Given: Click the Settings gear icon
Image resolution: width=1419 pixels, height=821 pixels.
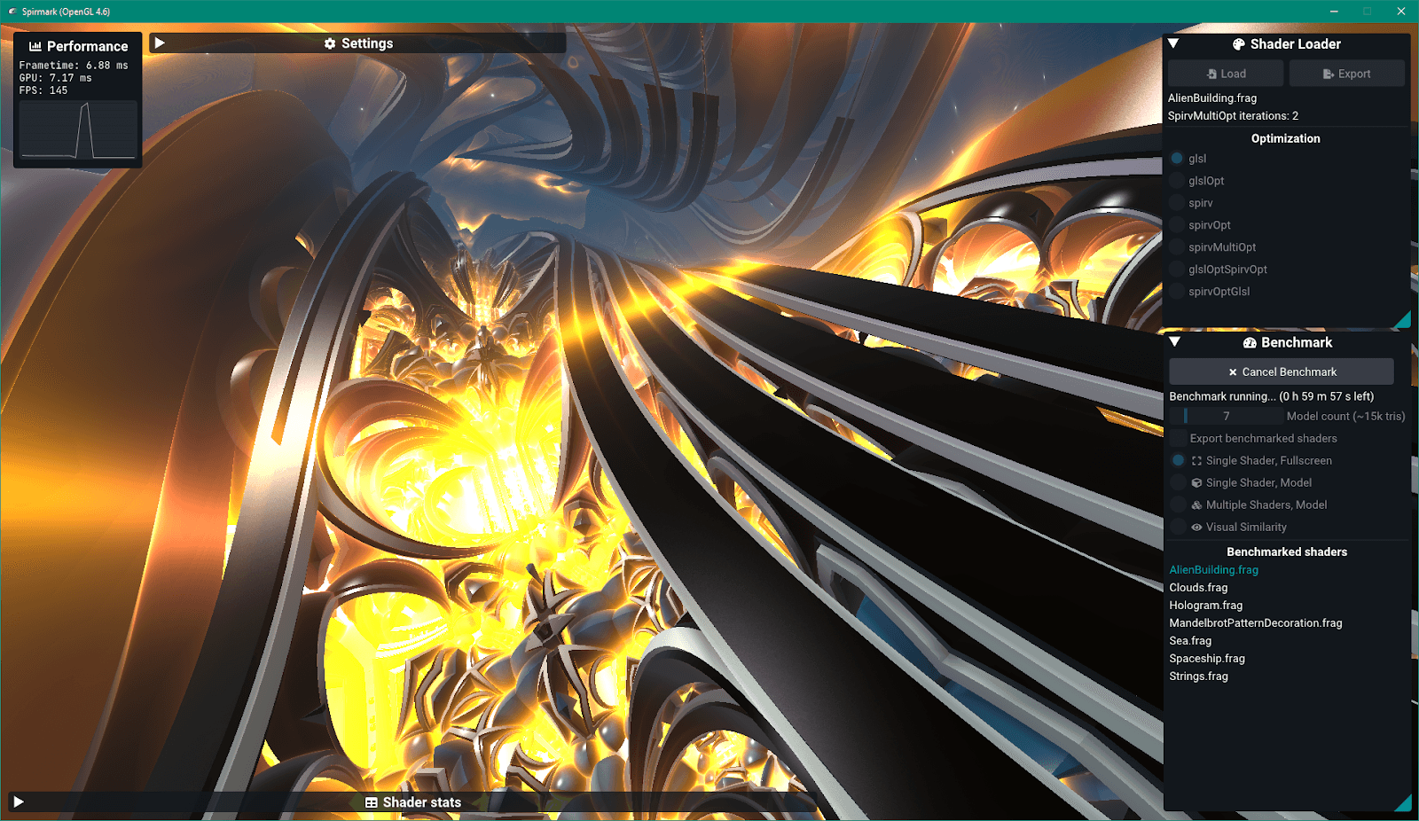Looking at the screenshot, I should point(330,43).
